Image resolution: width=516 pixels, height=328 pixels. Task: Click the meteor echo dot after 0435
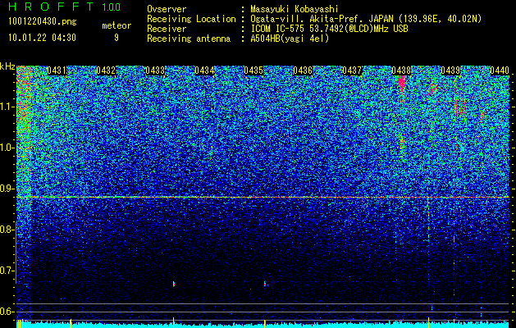[265, 284]
